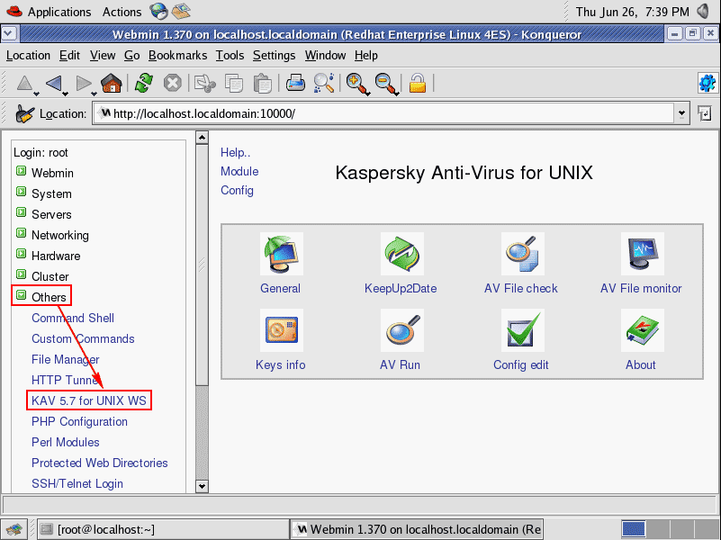Open the Find in page tool

[x=324, y=83]
